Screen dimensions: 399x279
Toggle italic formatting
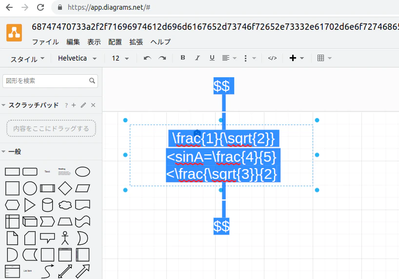197,58
